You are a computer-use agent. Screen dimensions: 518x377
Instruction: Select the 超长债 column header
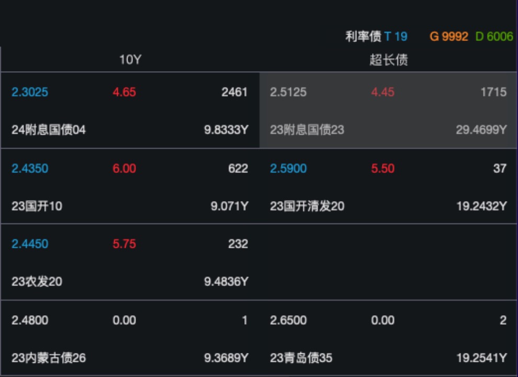388,60
